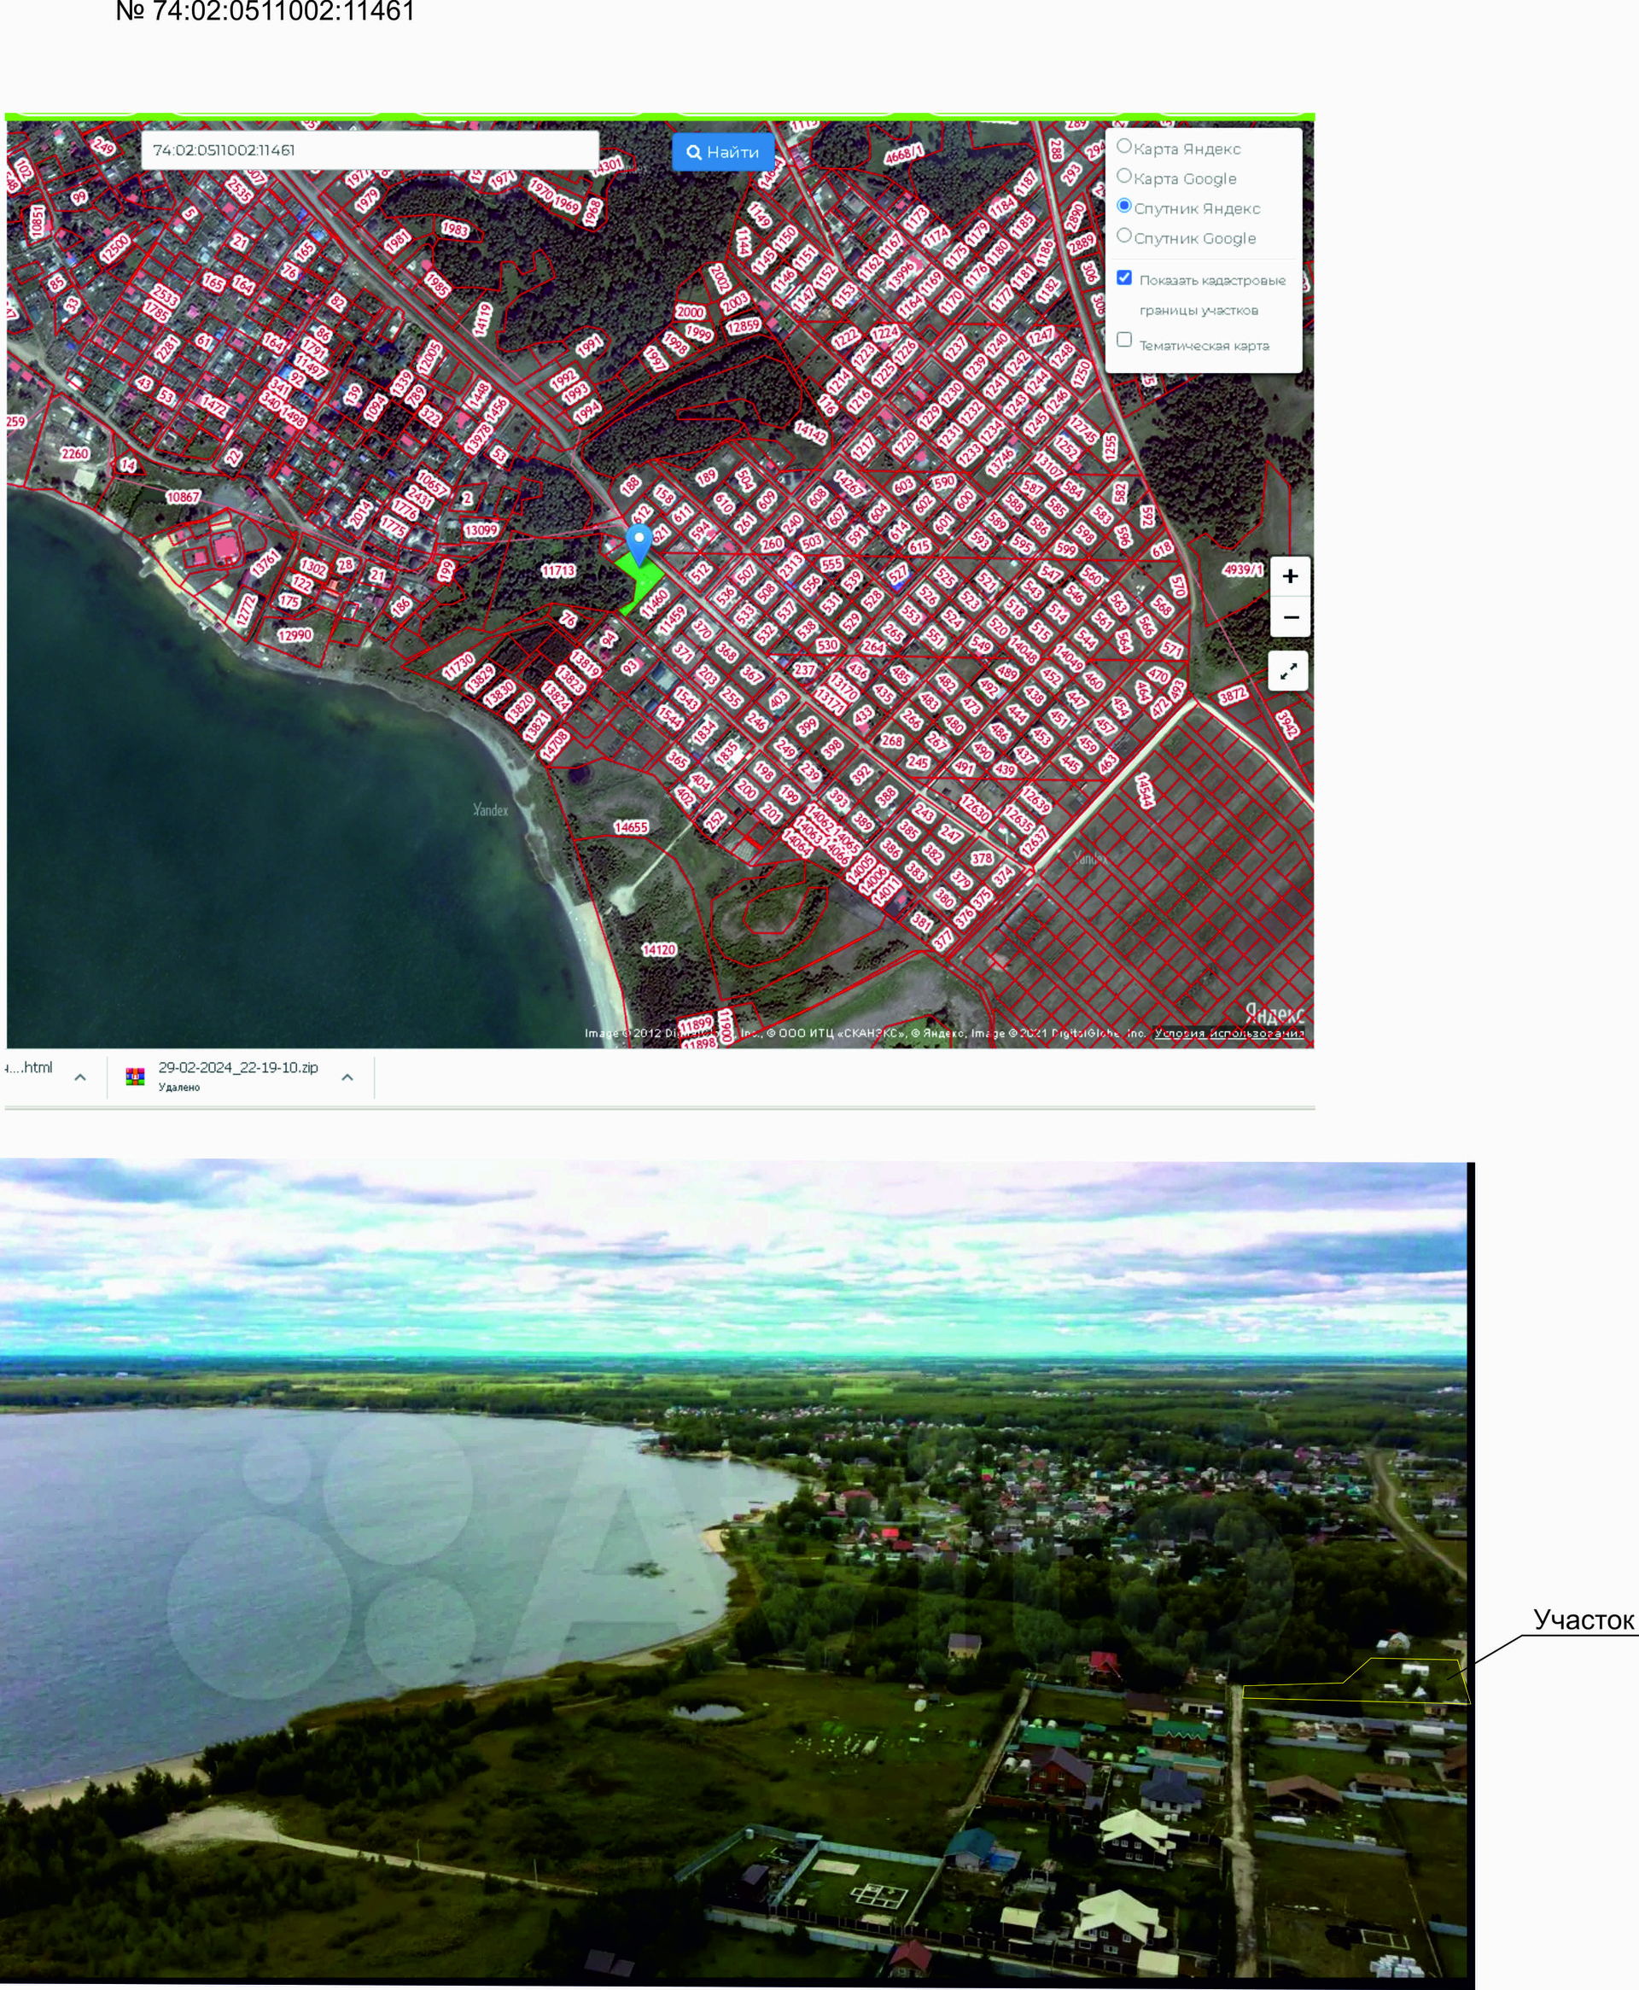Click the zip archive file icon
Viewport: 1639px width, 1990px height.
pyautogui.click(x=135, y=1077)
